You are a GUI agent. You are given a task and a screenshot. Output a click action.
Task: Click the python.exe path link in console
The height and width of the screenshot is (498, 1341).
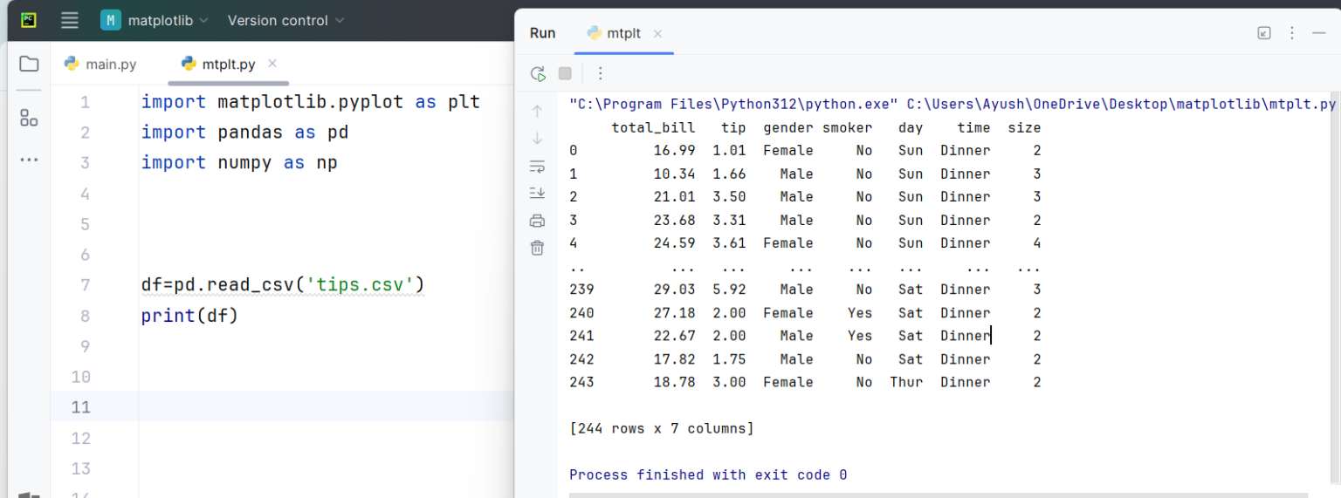tap(733, 105)
